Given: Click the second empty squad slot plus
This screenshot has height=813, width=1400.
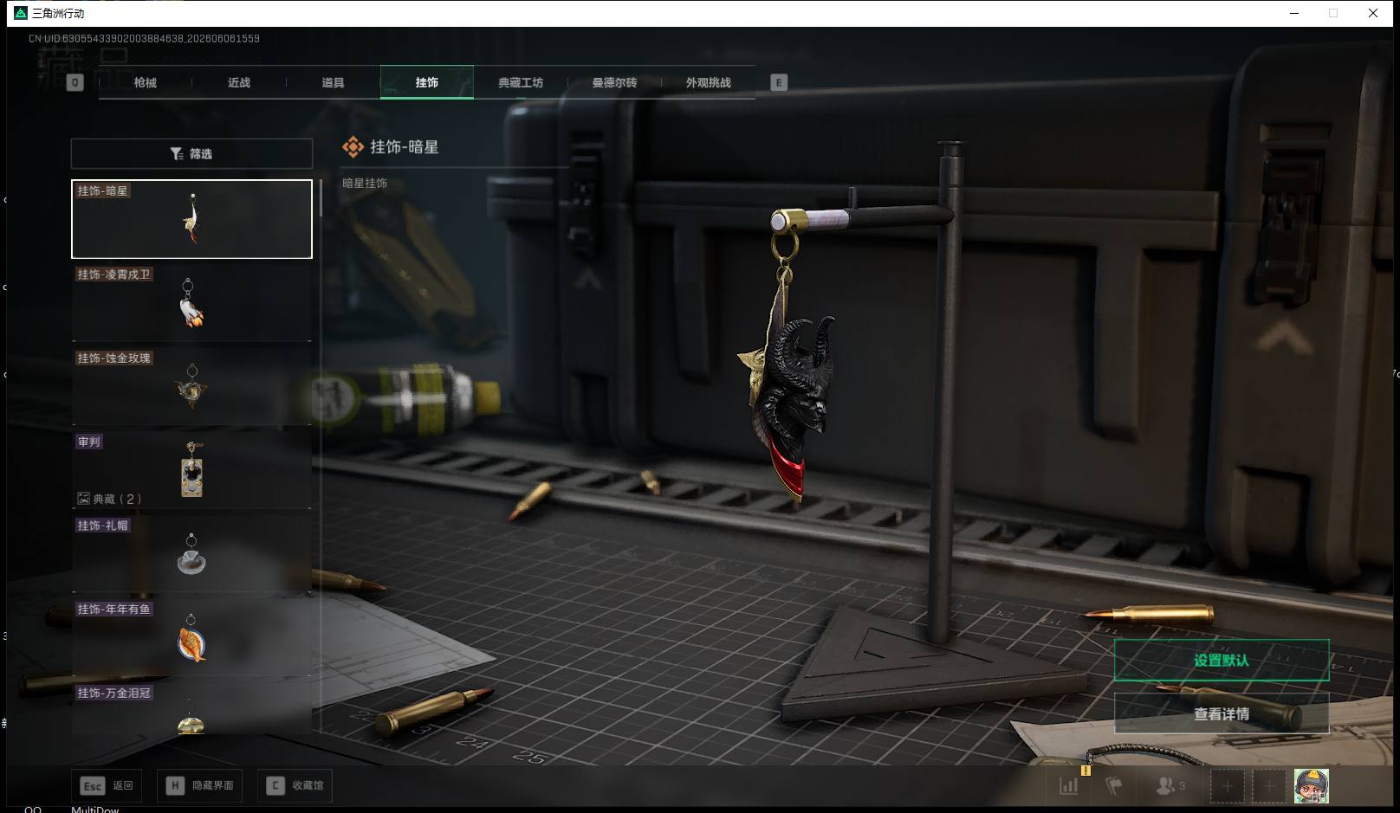Looking at the screenshot, I should coord(1269,786).
